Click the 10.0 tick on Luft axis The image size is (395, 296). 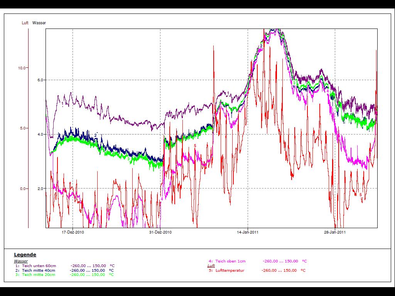point(22,68)
